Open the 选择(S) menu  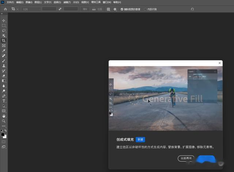click(57, 3)
